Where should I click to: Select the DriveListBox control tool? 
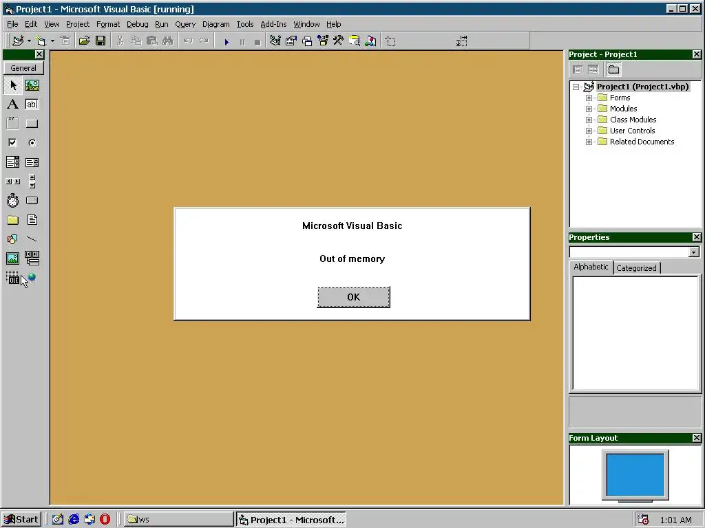pyautogui.click(x=32, y=201)
